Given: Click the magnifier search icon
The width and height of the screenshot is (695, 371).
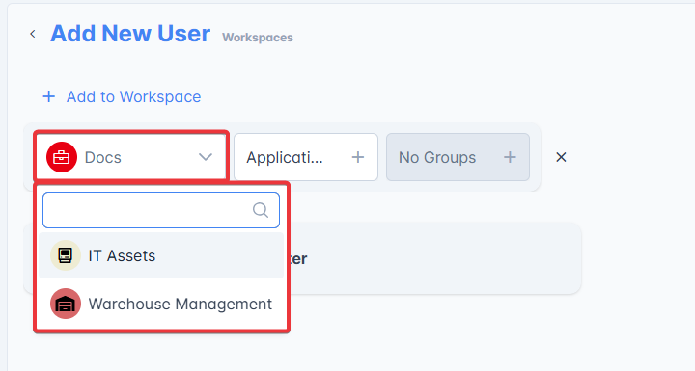Looking at the screenshot, I should click(261, 210).
